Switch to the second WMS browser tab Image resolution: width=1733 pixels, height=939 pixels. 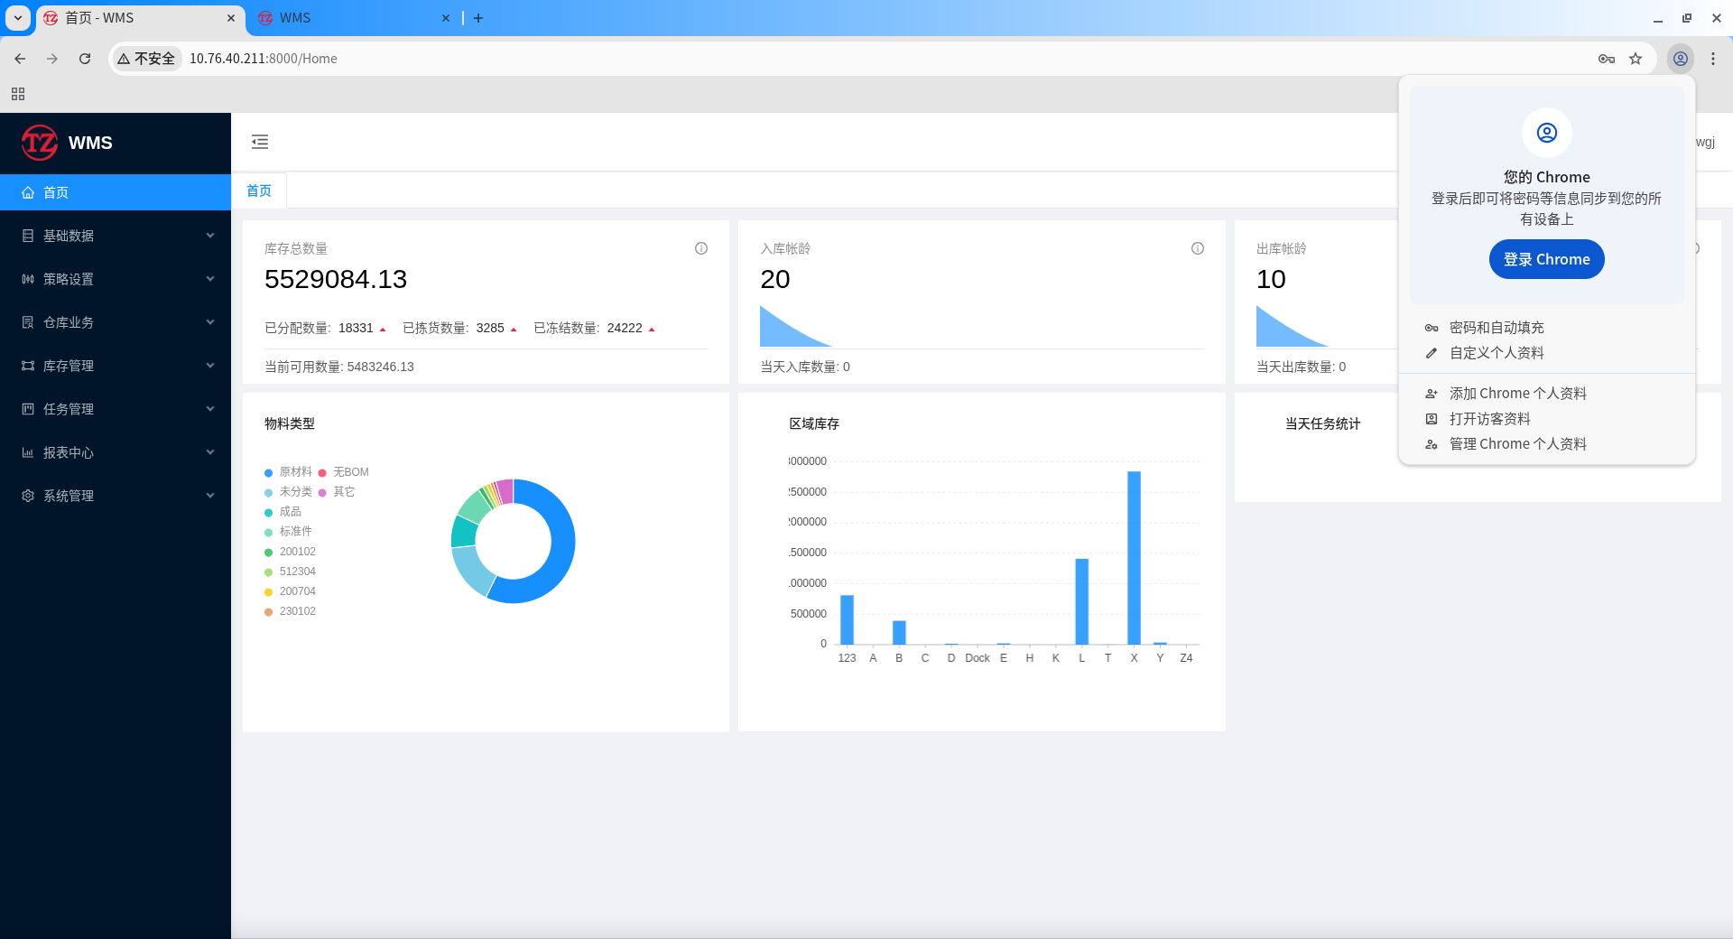[353, 18]
